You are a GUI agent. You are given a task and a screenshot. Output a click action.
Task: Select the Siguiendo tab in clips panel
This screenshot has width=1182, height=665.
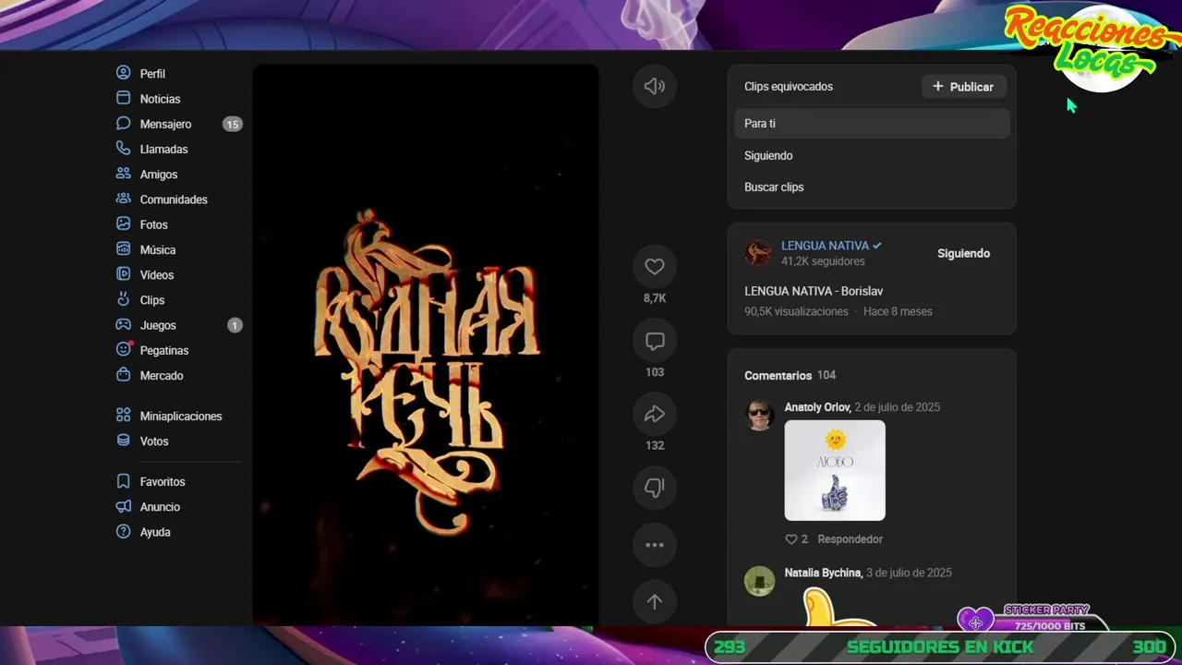point(872,156)
